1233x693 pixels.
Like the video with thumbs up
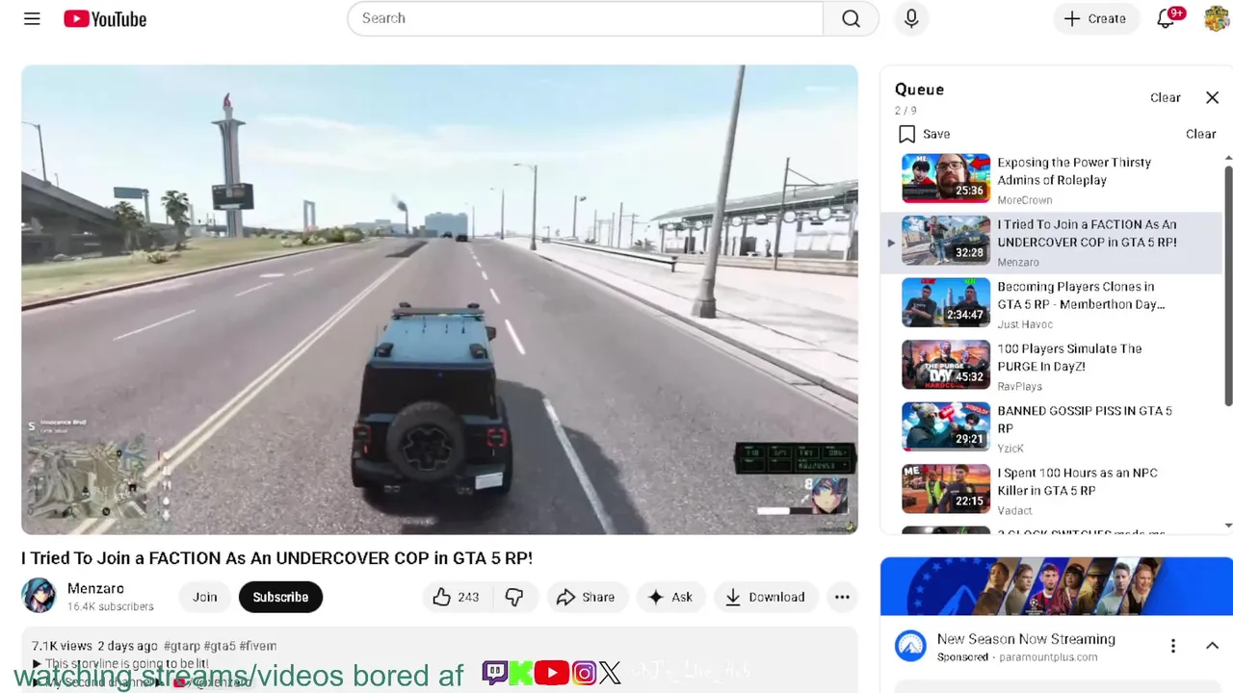(457, 597)
